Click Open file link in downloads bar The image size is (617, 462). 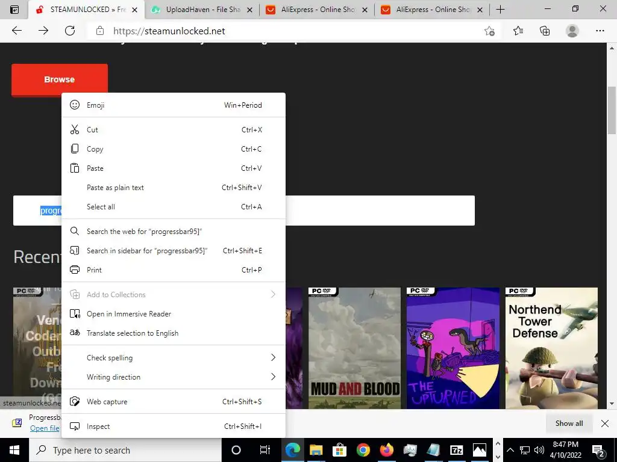click(45, 428)
